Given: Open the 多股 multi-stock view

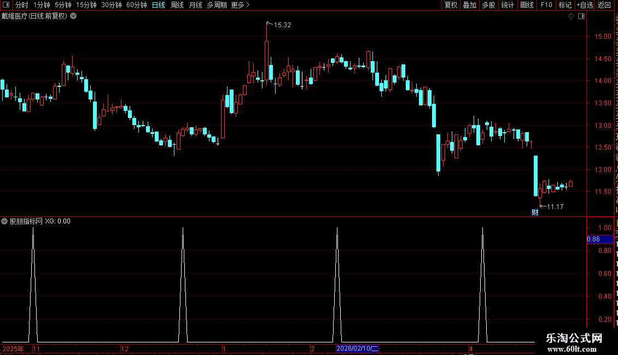Looking at the screenshot, I should pyautogui.click(x=488, y=5).
